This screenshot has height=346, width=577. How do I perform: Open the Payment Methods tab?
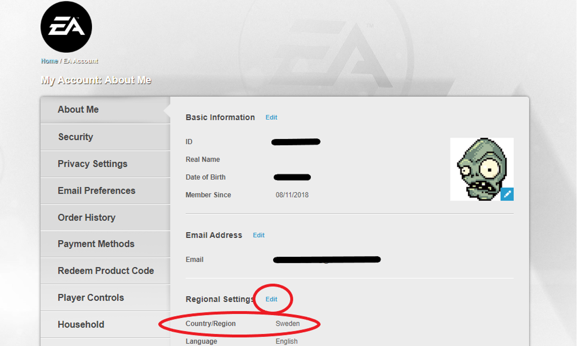pos(96,244)
